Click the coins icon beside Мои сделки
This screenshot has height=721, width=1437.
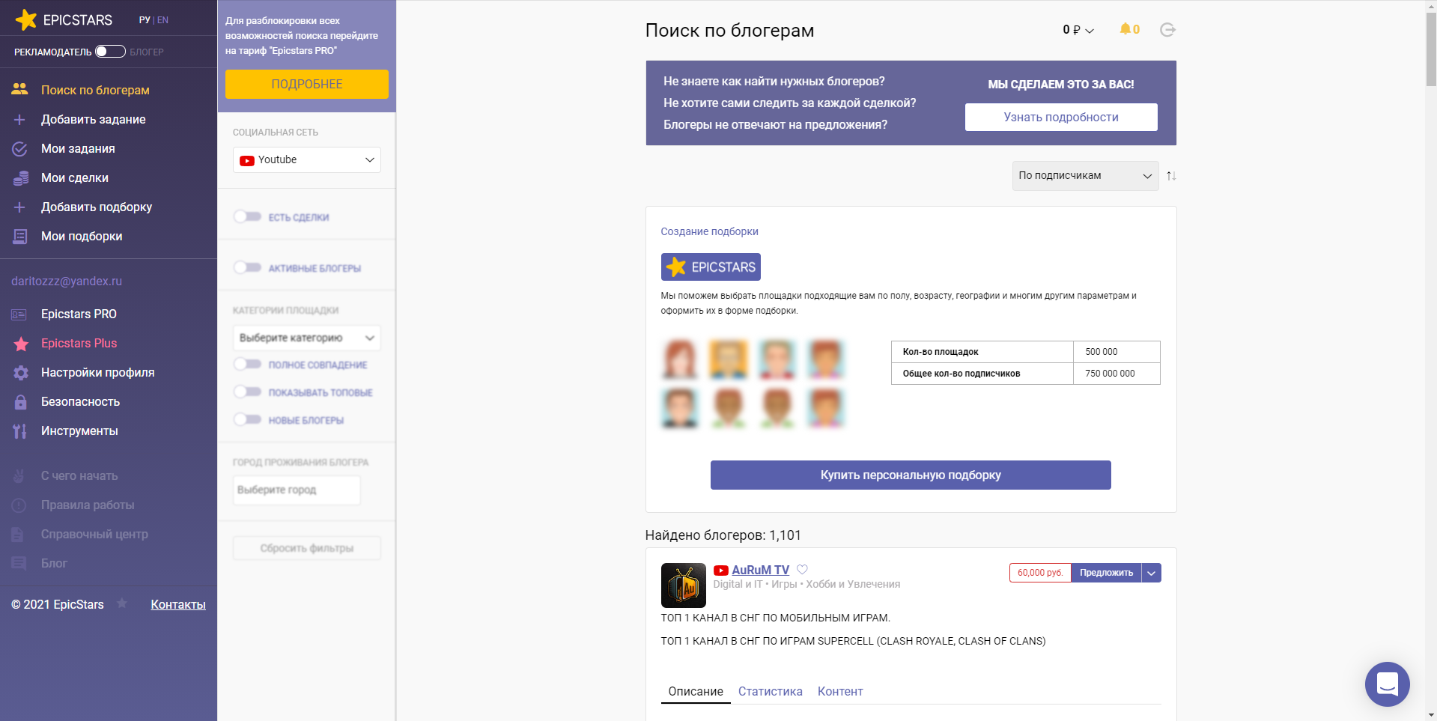pyautogui.click(x=20, y=178)
